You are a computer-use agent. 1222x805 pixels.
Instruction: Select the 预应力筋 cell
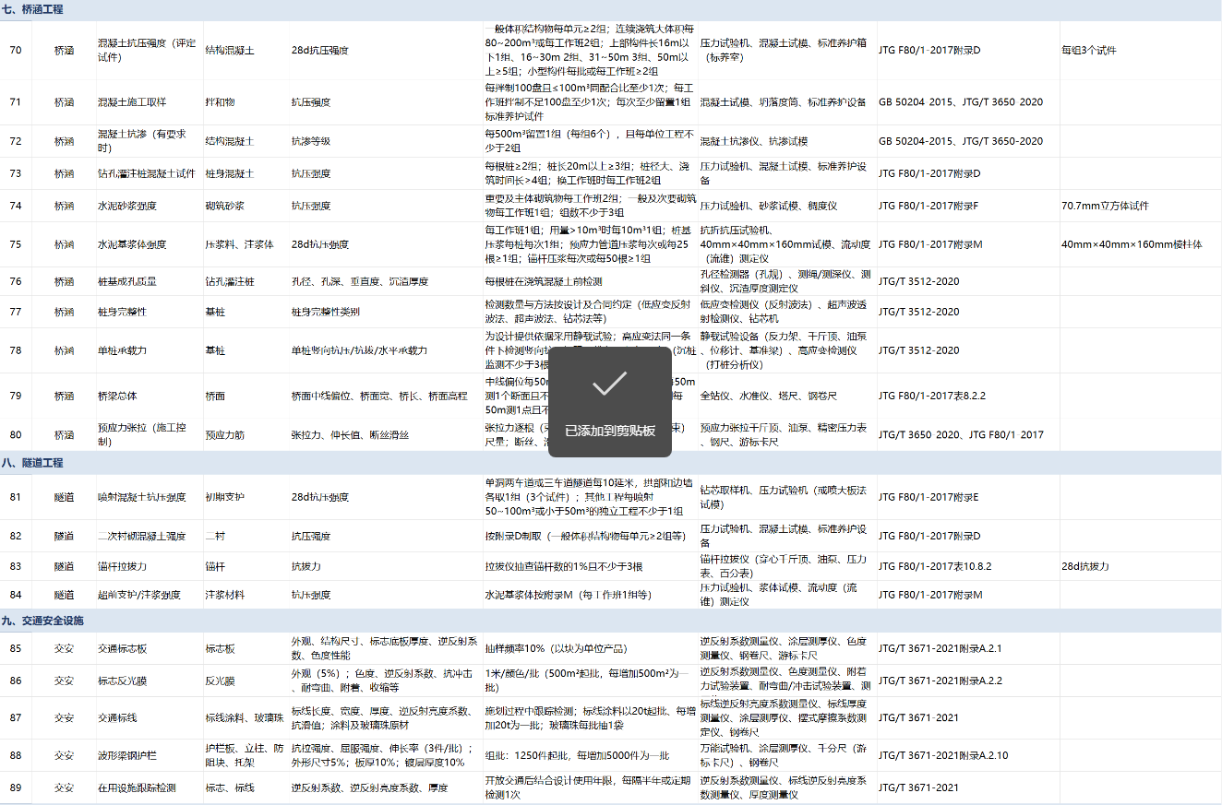[224, 434]
